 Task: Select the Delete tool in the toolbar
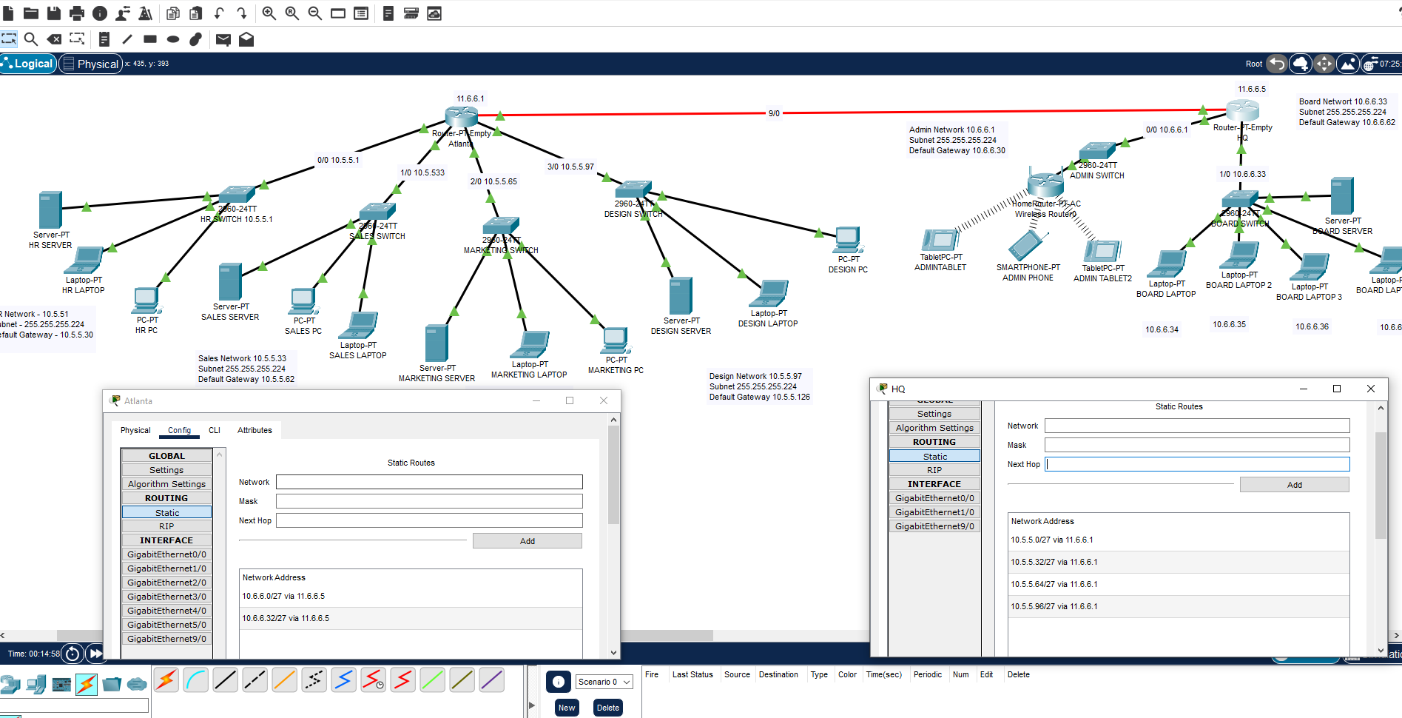pos(54,39)
